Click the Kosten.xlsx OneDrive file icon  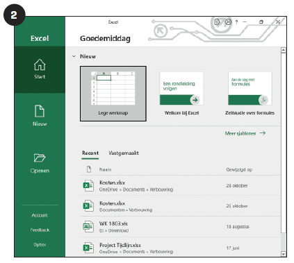pyautogui.click(x=88, y=185)
